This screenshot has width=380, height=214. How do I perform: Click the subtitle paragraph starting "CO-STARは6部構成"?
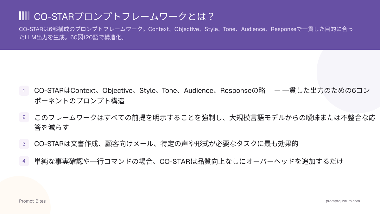(x=186, y=33)
